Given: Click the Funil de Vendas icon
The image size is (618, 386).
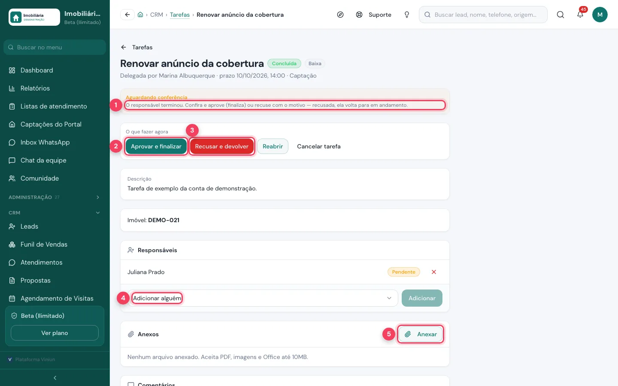Looking at the screenshot, I should point(12,244).
